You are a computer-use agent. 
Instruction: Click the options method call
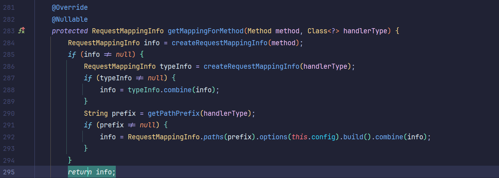[273, 137]
